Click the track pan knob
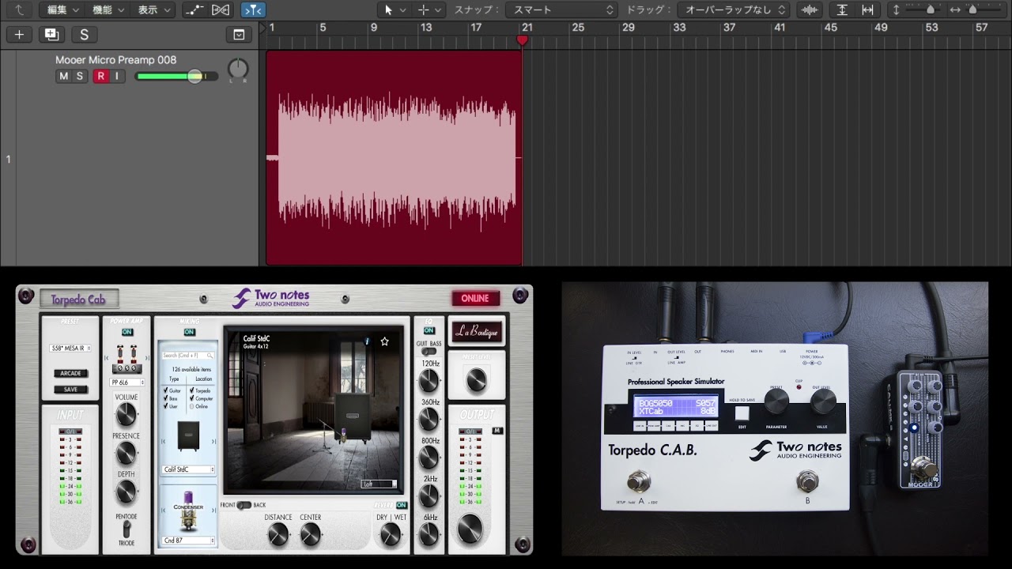Image resolution: width=1012 pixels, height=569 pixels. coord(238,70)
